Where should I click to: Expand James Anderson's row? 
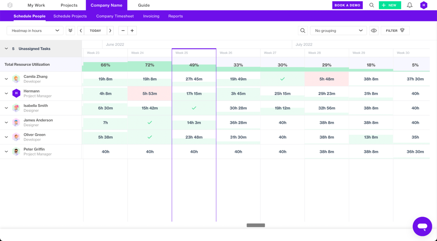coord(6,123)
